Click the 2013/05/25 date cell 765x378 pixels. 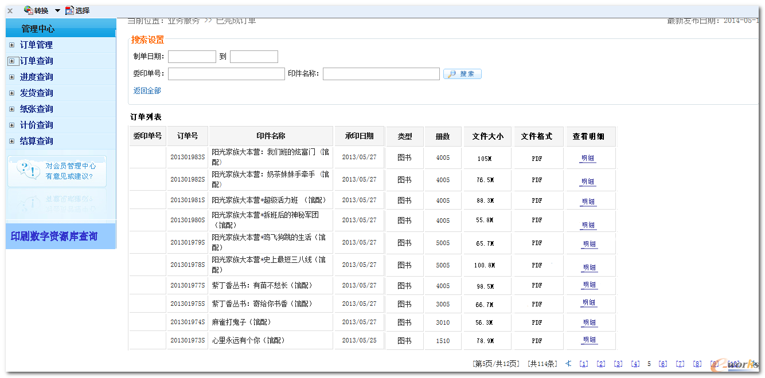click(360, 341)
